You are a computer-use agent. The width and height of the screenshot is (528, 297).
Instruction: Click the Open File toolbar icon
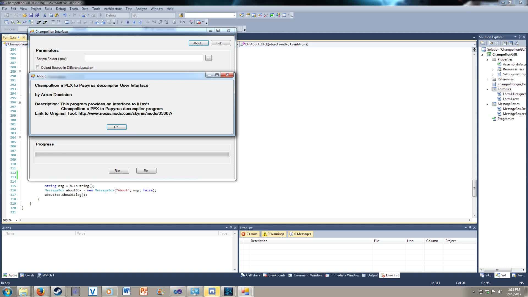click(25, 15)
